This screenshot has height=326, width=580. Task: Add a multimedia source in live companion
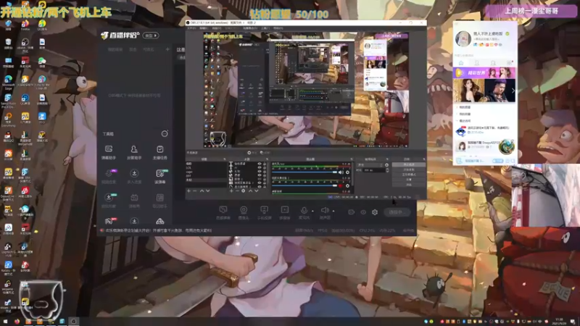(x=284, y=212)
